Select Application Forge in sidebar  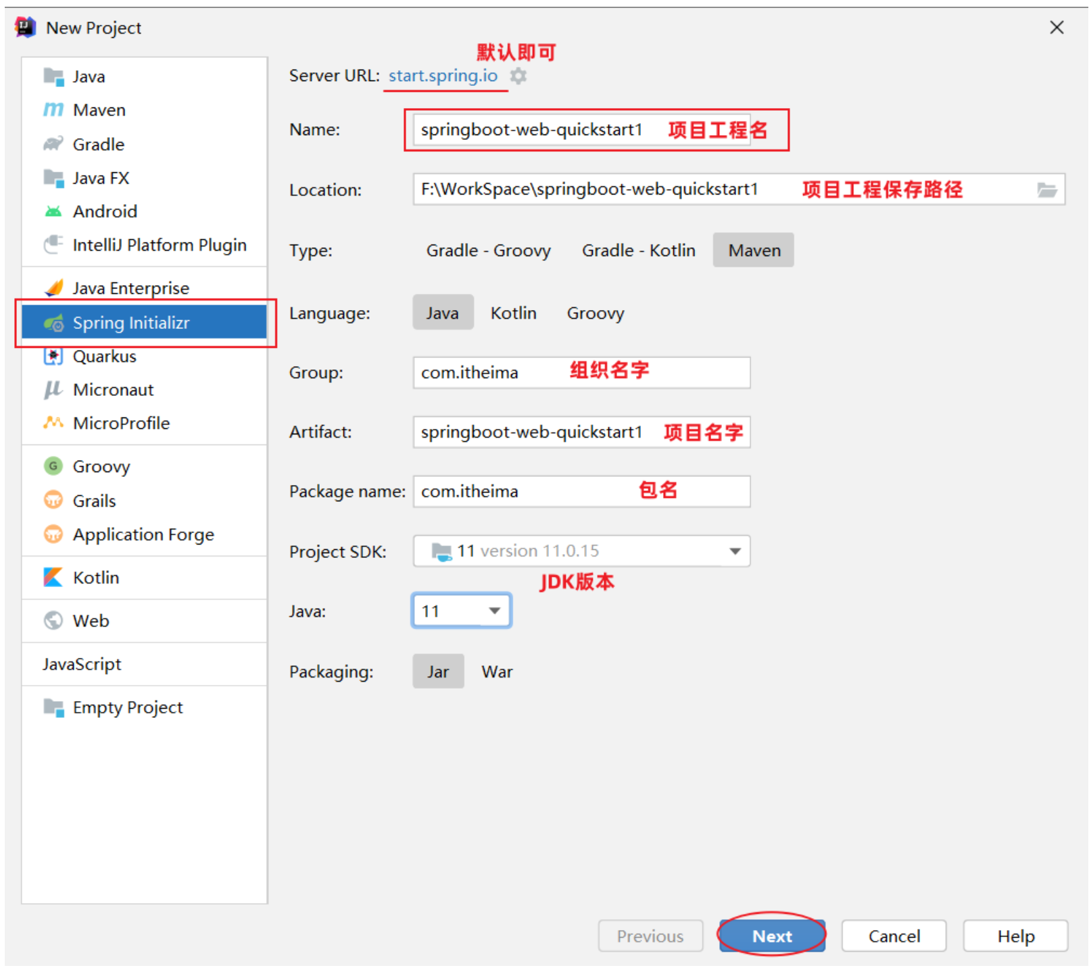pyautogui.click(x=145, y=534)
